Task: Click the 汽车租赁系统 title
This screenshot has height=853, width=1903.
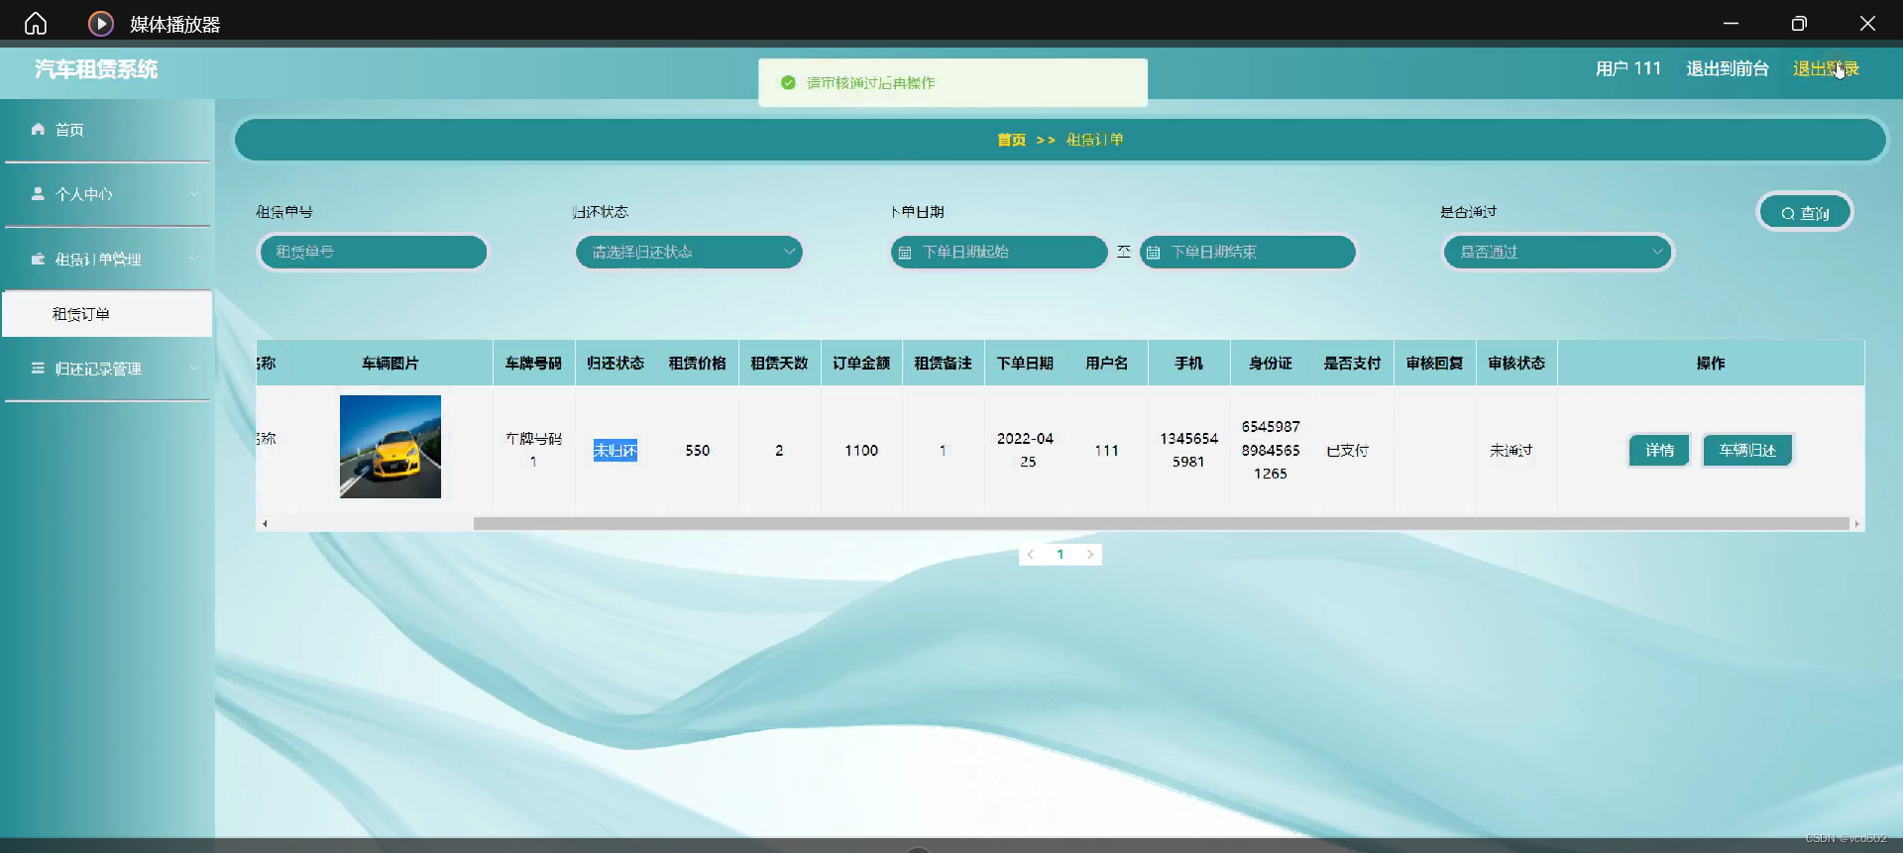Action: (96, 69)
